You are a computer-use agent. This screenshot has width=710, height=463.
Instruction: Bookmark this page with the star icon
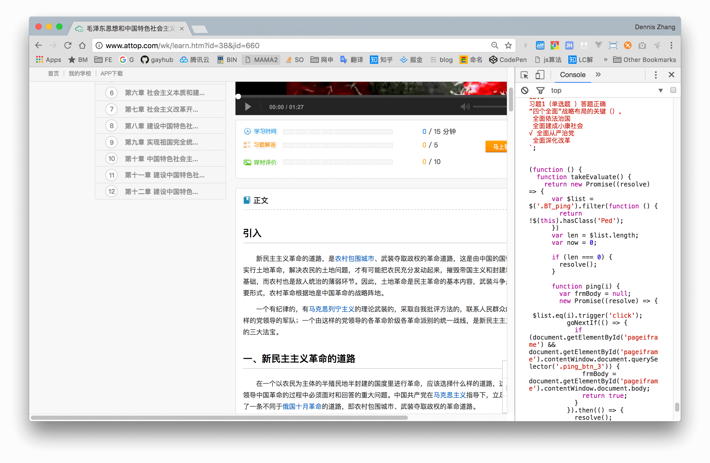coord(508,46)
